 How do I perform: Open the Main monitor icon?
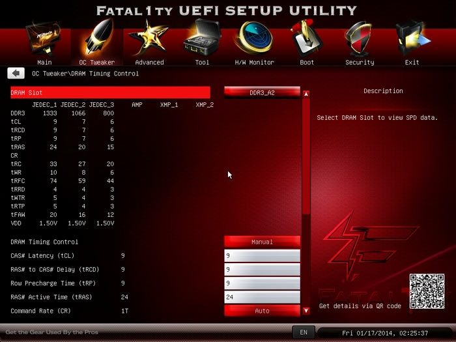(44, 39)
